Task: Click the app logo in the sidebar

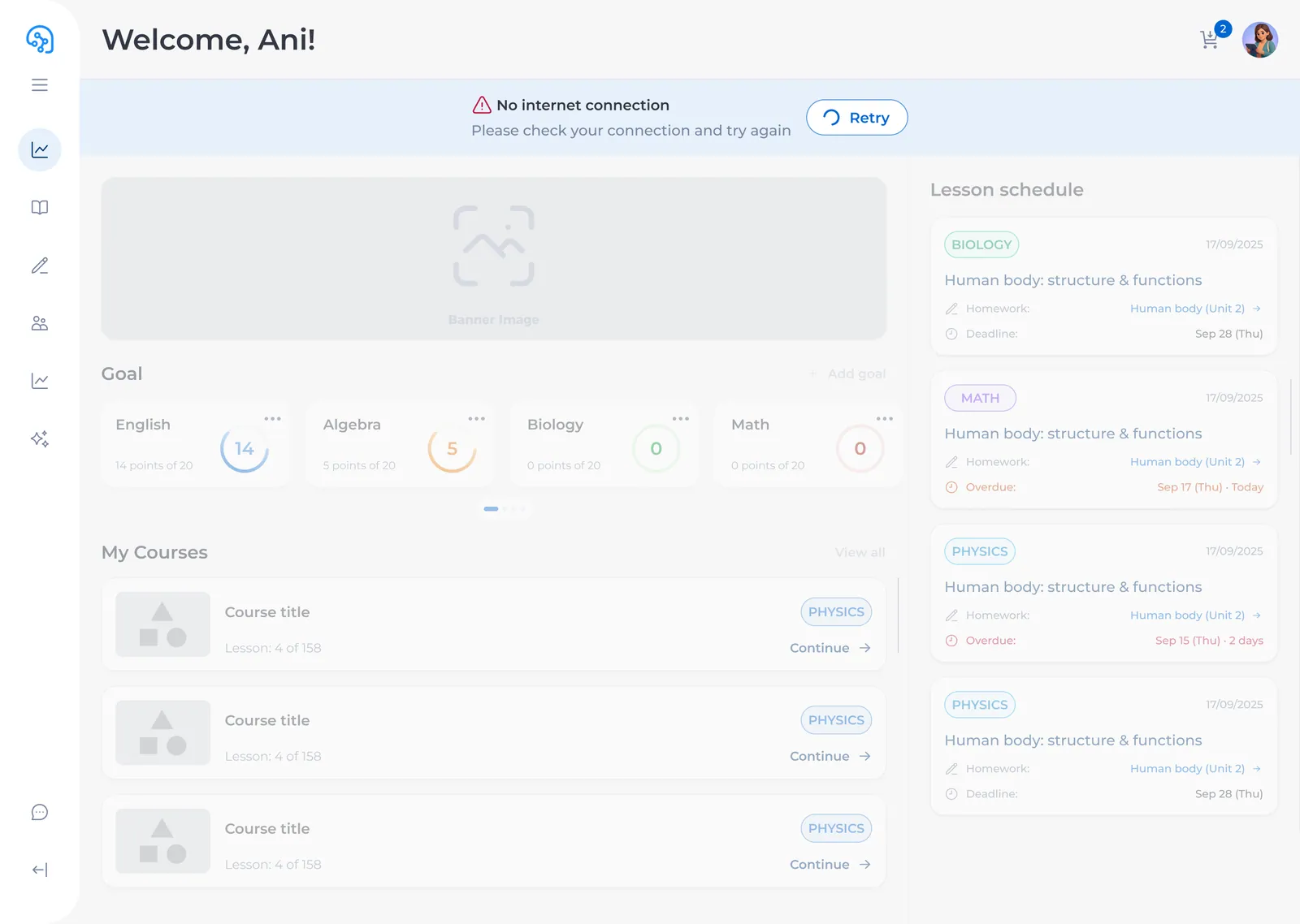Action: coord(40,39)
